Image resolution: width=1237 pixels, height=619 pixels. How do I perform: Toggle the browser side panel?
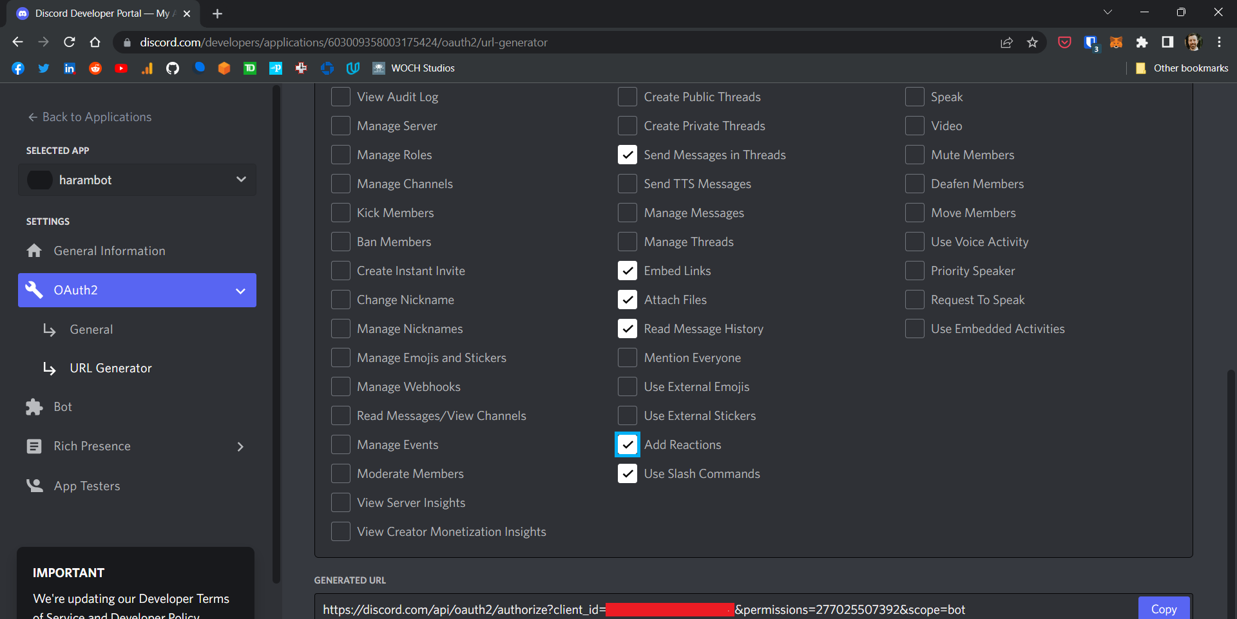[x=1167, y=43]
